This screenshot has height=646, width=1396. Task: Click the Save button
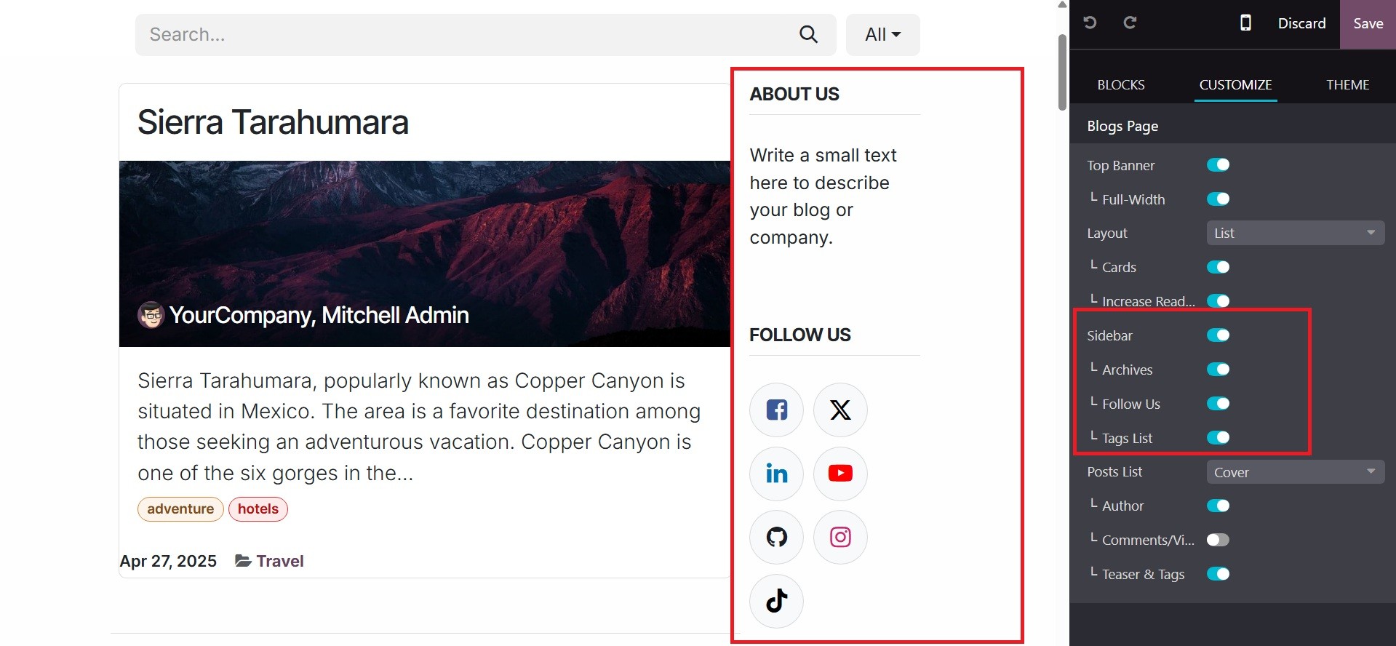click(x=1368, y=23)
